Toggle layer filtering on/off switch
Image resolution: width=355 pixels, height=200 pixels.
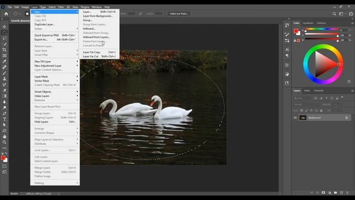point(342,97)
